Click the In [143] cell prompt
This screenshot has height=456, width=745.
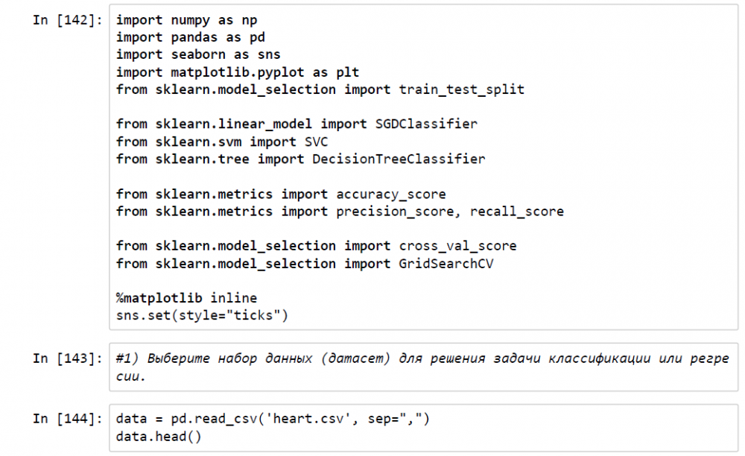point(66,359)
